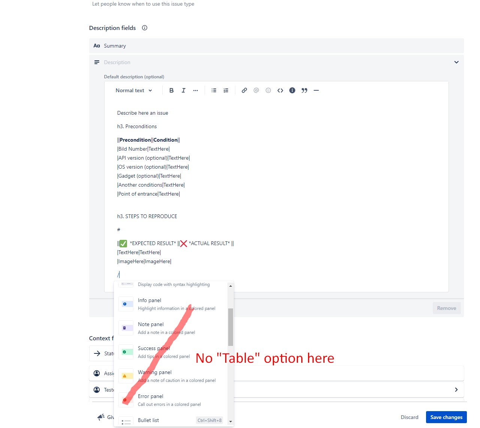Discard the current changes

(x=409, y=417)
